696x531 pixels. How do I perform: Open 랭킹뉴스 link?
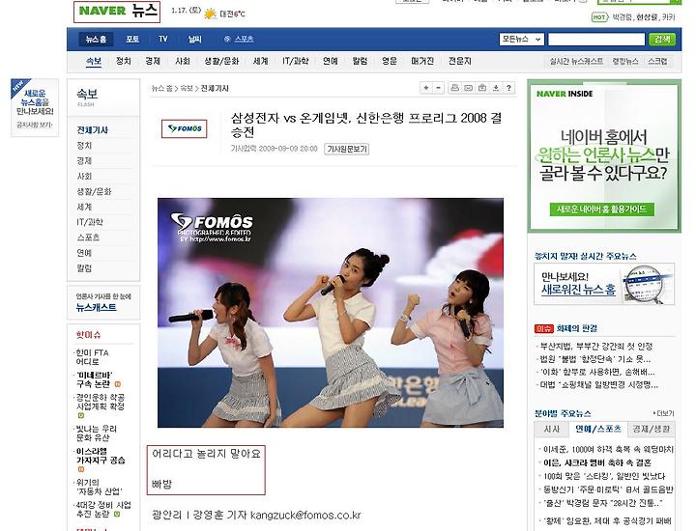point(625,61)
